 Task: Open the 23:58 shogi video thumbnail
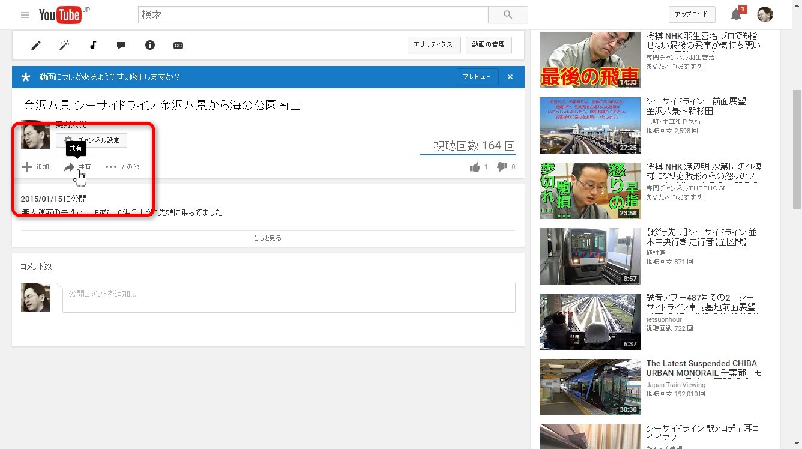pyautogui.click(x=590, y=191)
